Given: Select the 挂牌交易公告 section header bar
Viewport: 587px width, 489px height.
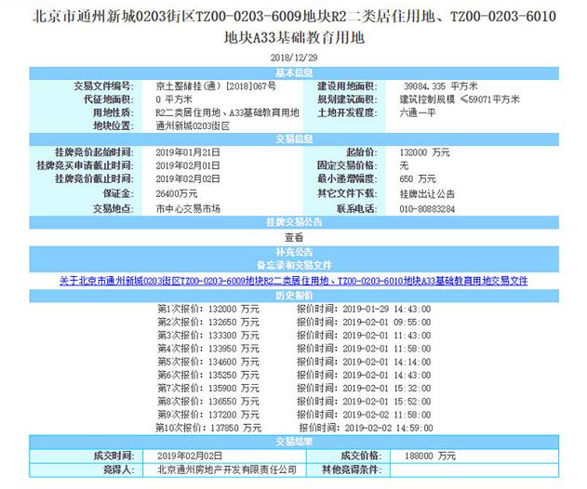Looking at the screenshot, I should [x=294, y=222].
